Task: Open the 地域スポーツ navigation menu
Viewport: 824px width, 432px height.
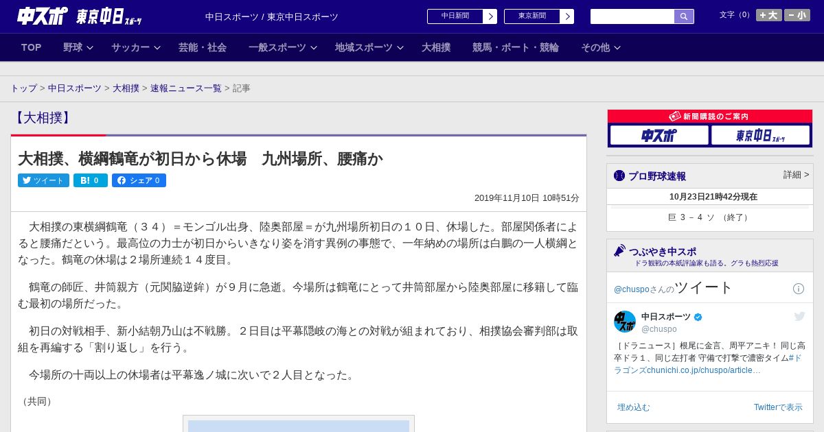Action: click(x=364, y=47)
